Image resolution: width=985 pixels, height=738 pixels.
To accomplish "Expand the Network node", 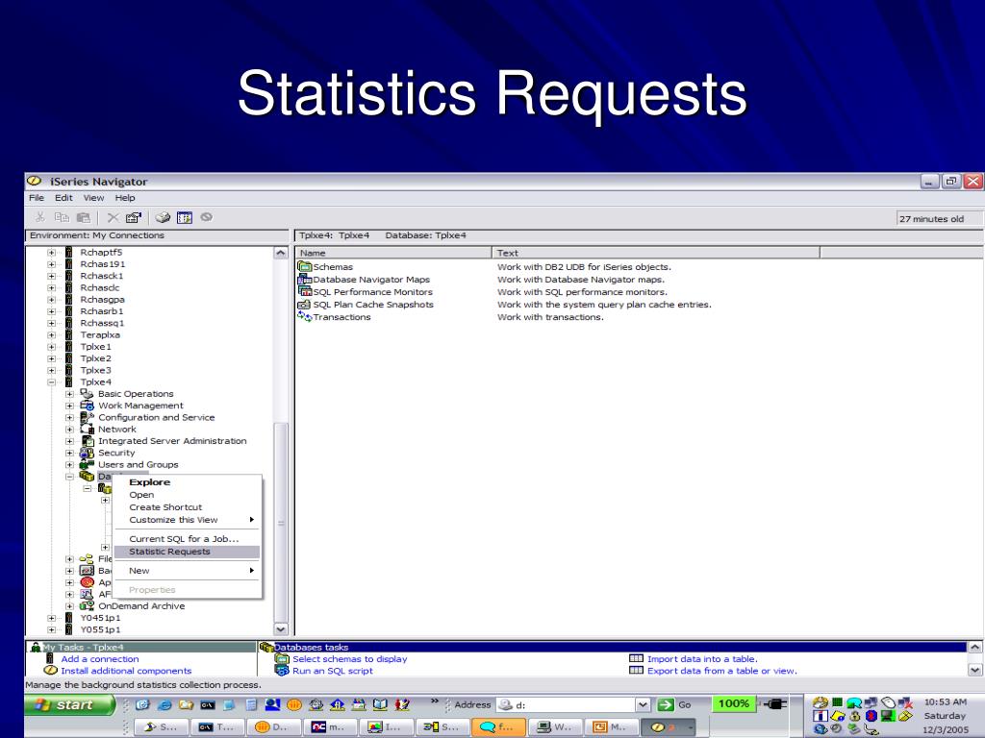I will pos(69,430).
